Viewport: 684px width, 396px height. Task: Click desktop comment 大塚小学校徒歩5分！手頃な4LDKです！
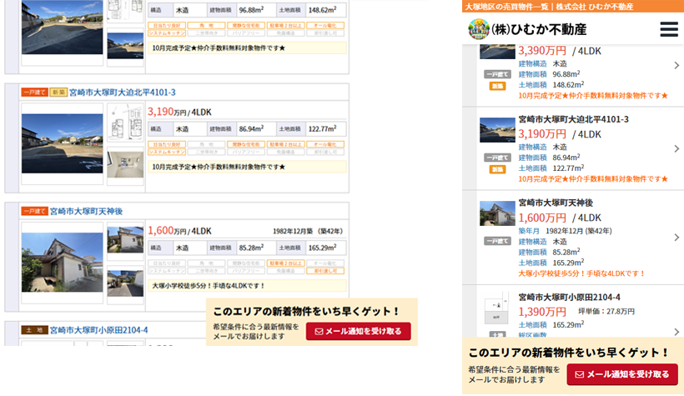pyautogui.click(x=209, y=286)
